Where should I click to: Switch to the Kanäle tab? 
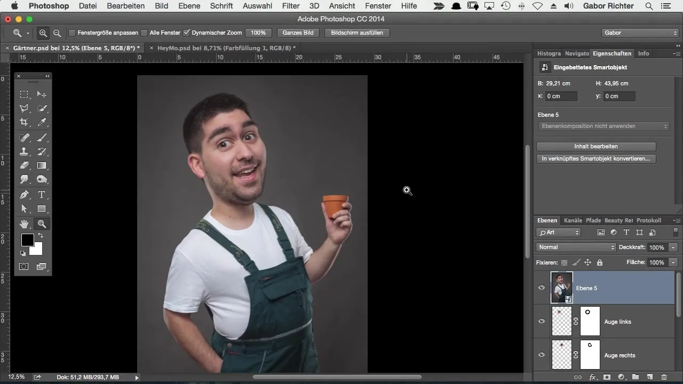point(573,220)
